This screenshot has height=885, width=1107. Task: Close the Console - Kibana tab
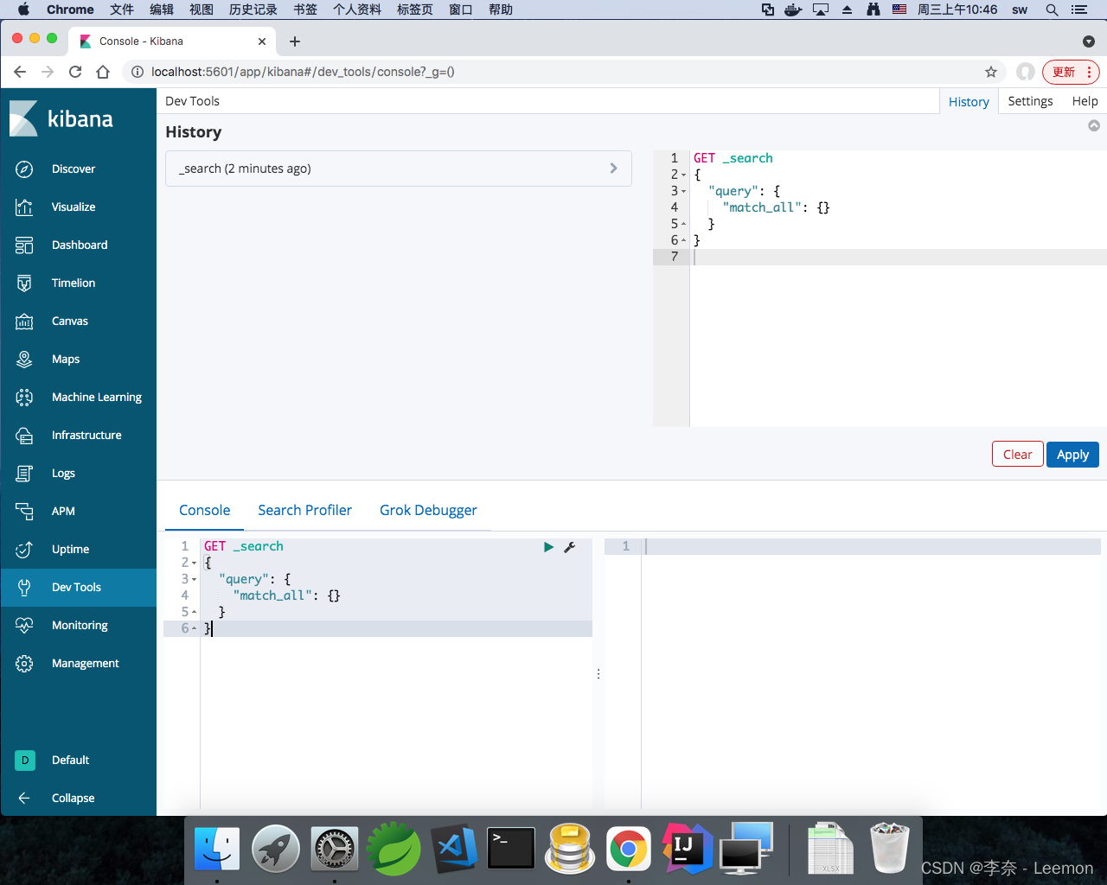(262, 41)
